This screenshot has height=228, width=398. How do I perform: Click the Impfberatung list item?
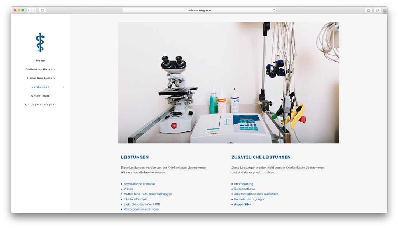[x=244, y=184]
